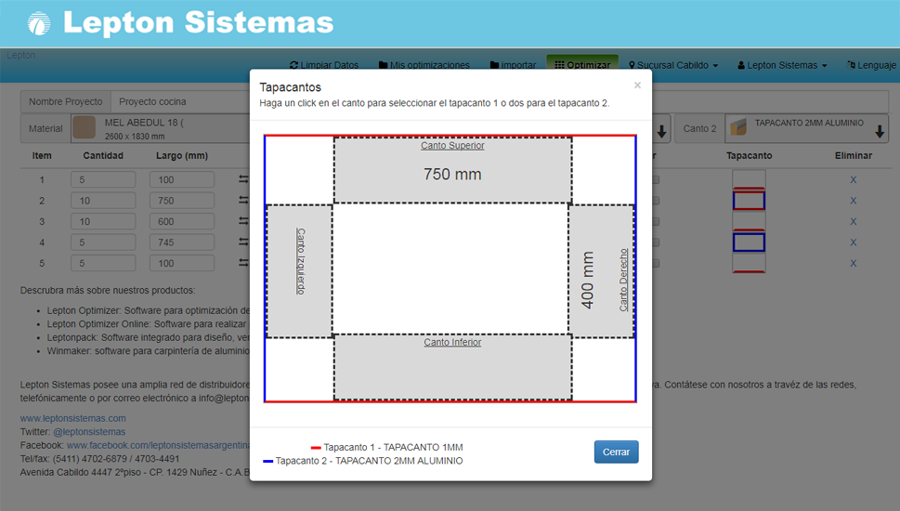Click Largo field showing 745

(x=182, y=242)
